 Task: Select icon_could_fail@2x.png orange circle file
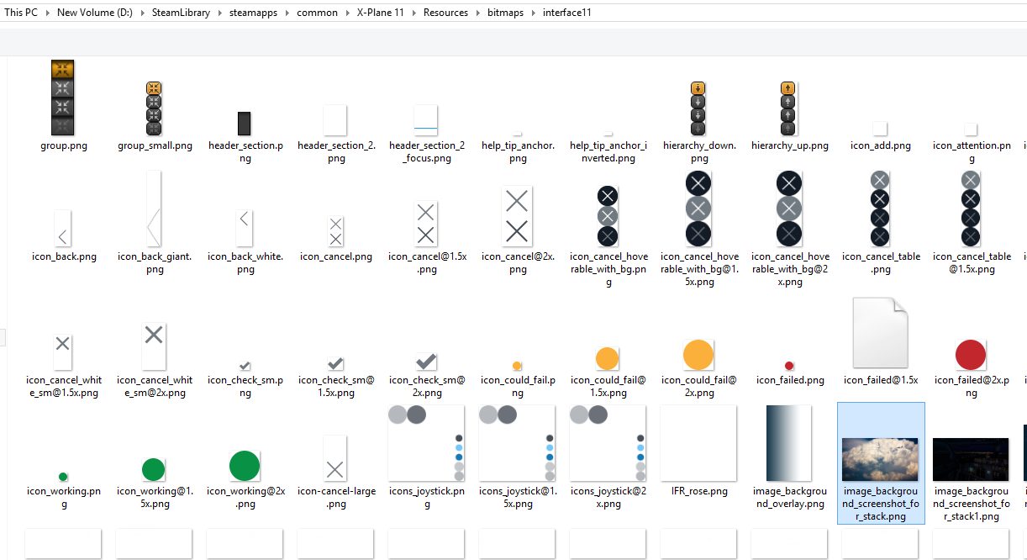coord(698,355)
